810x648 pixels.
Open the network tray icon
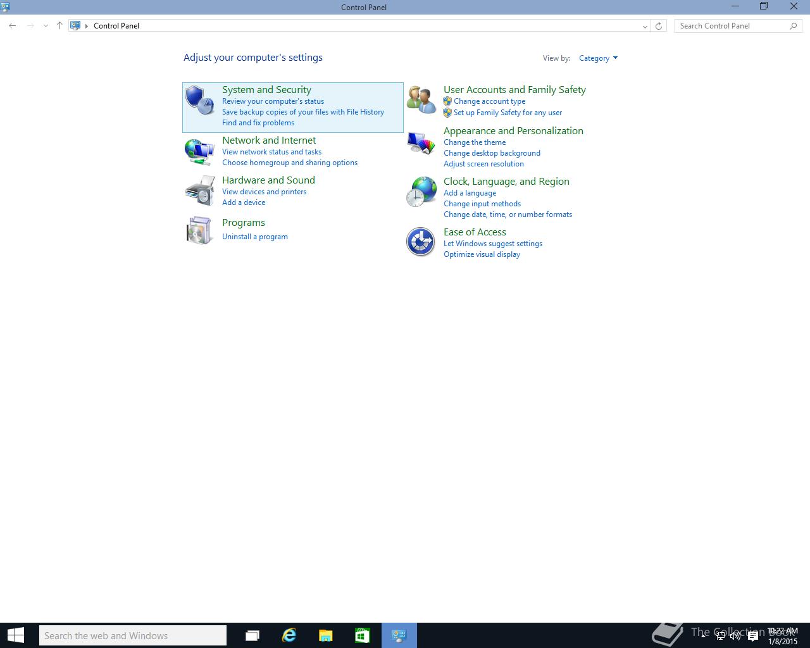[720, 636]
